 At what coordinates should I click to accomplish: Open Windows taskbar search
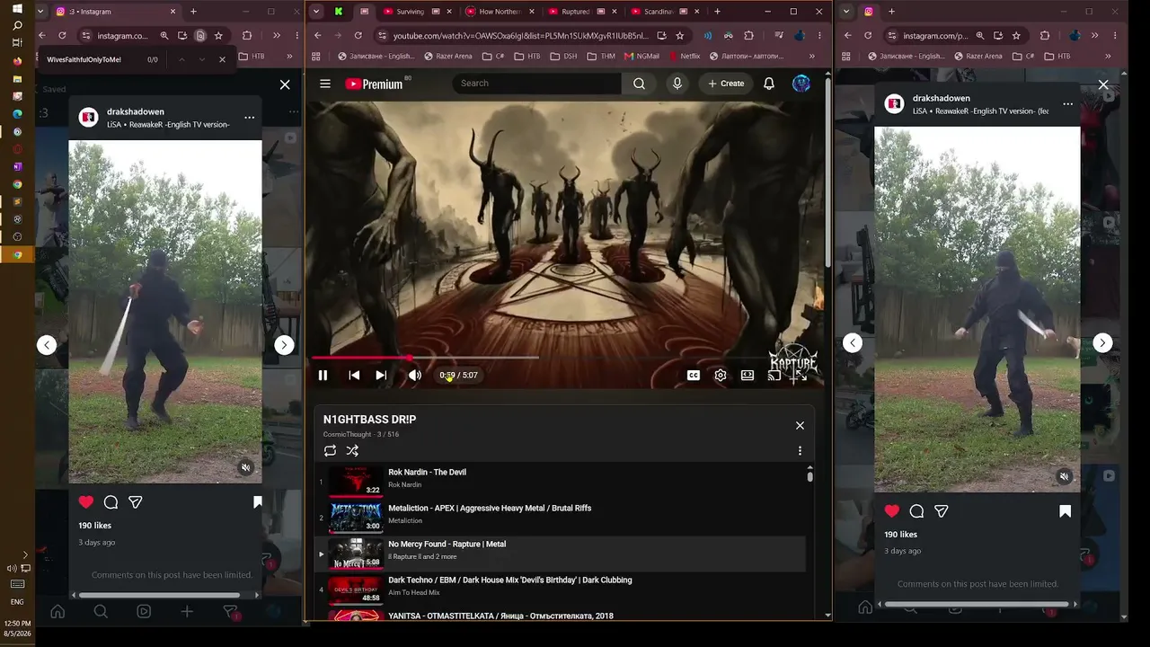click(x=17, y=26)
